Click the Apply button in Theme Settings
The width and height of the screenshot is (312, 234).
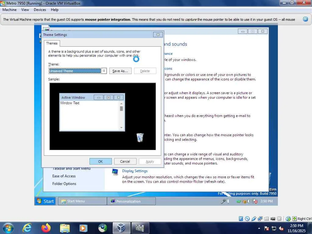[150, 161]
